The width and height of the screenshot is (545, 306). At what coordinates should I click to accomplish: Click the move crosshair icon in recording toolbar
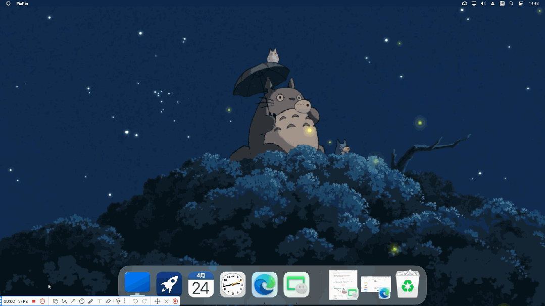(x=157, y=301)
